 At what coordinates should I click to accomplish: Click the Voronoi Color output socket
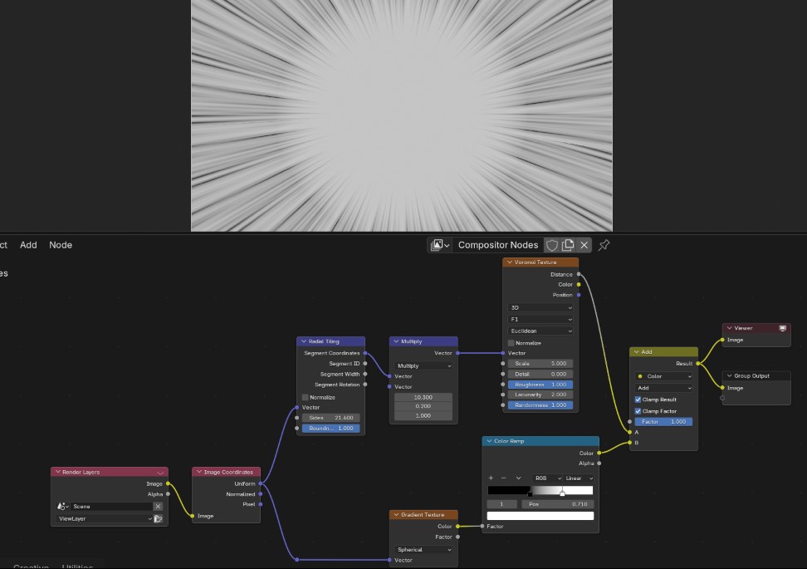[x=579, y=284]
